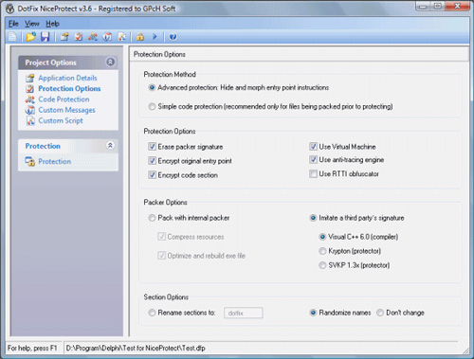This screenshot has height=359, width=474.
Task: Open a project with the folder icon
Action: [31, 37]
